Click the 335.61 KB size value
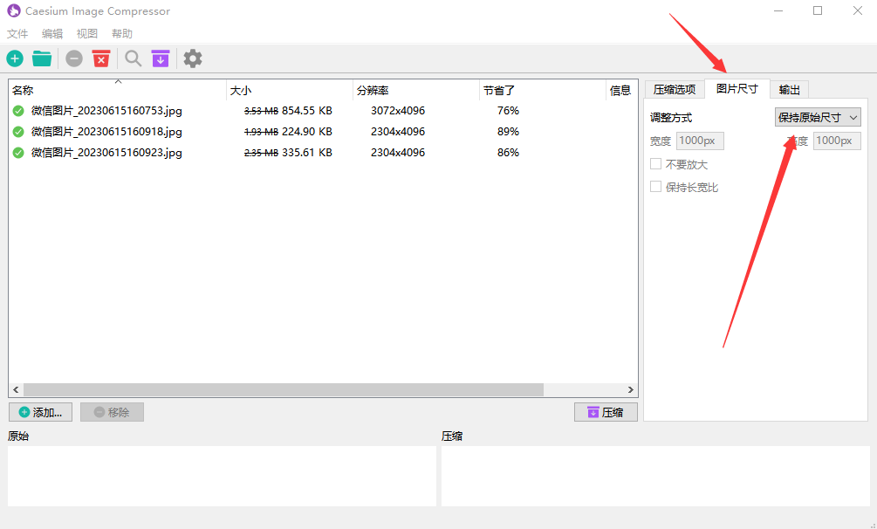The image size is (877, 529). click(x=307, y=152)
